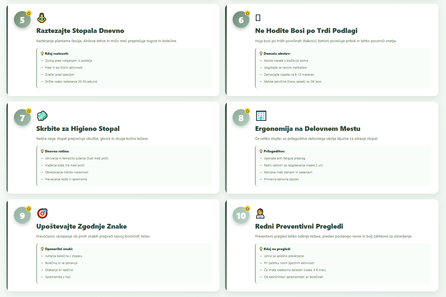Click the line Vlaženje kože (ne med prsti)
The image size is (446, 297).
(x=65, y=165)
